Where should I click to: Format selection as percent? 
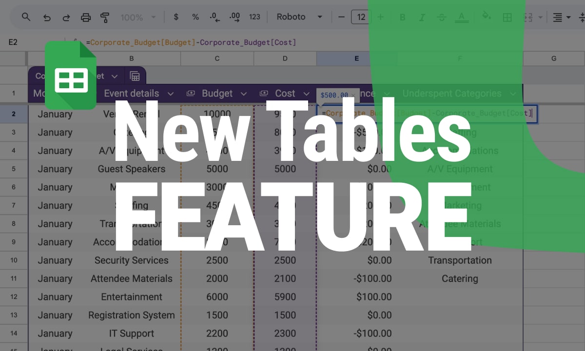coord(195,17)
